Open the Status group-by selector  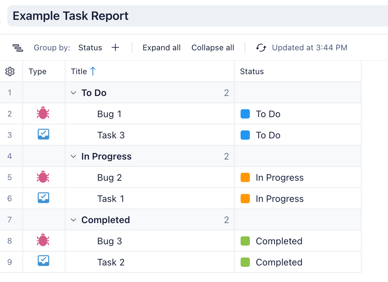(90, 48)
